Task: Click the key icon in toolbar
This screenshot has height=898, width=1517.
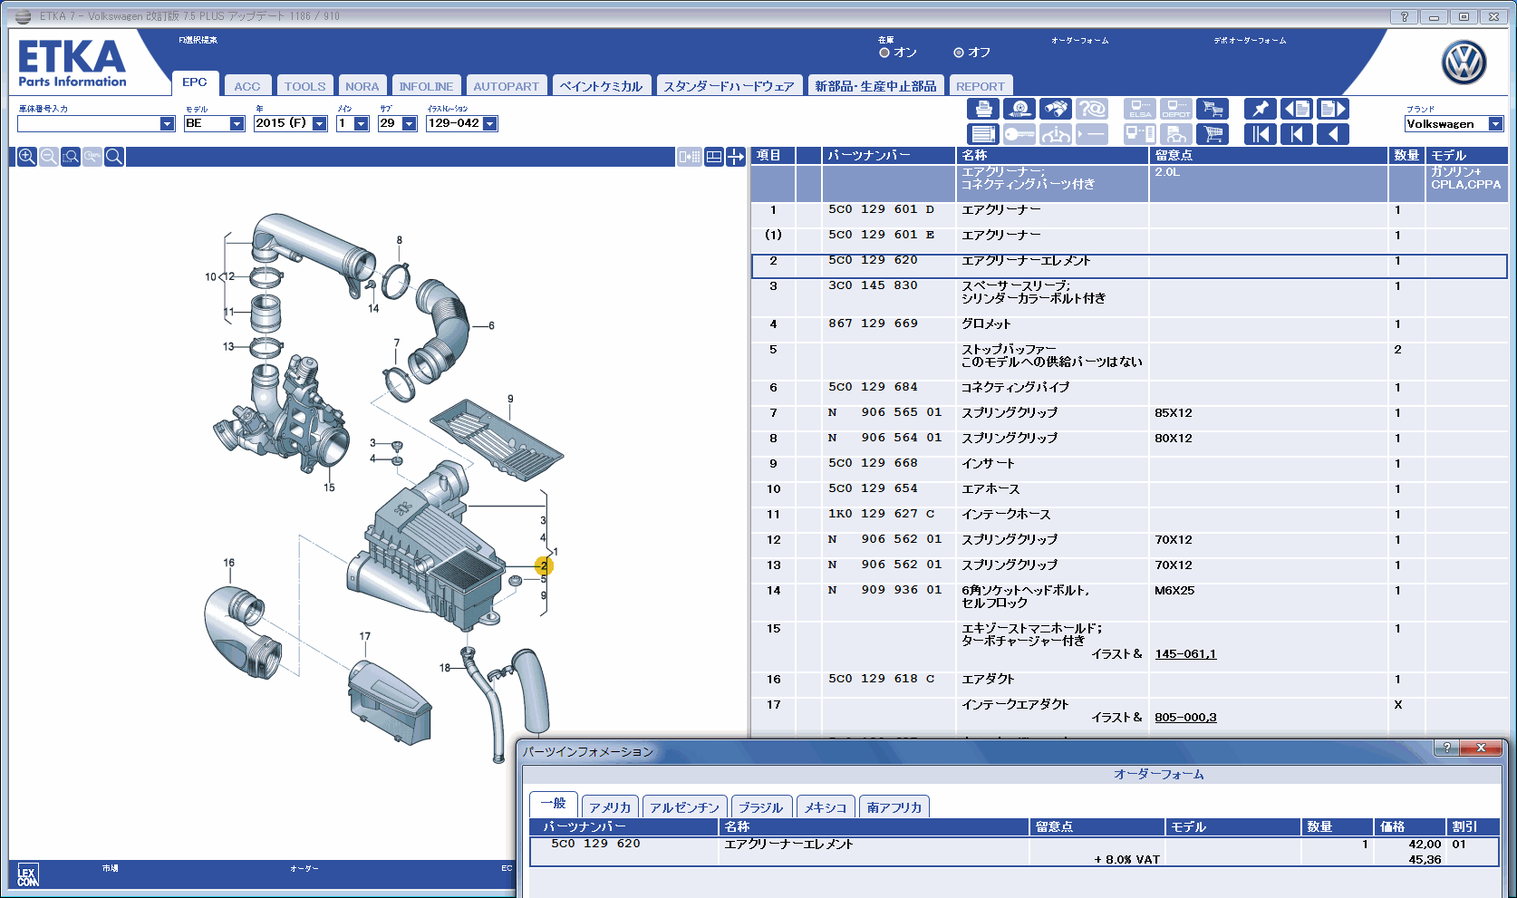Action: pyautogui.click(x=1019, y=134)
